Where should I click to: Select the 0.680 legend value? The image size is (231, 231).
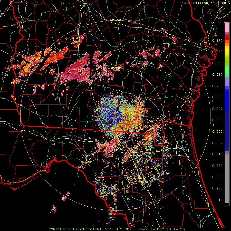tap(217, 97)
